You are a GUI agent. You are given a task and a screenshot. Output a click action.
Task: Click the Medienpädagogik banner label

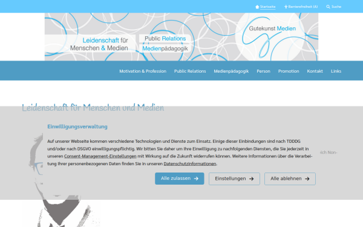(x=165, y=48)
